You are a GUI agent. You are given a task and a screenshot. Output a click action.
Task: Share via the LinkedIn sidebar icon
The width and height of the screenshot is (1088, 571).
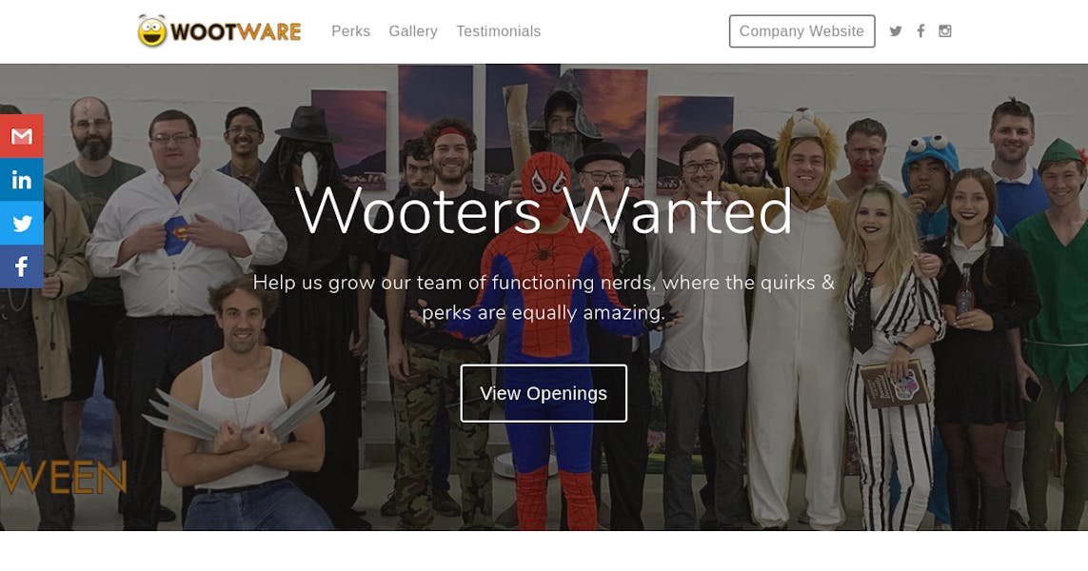pos(22,180)
